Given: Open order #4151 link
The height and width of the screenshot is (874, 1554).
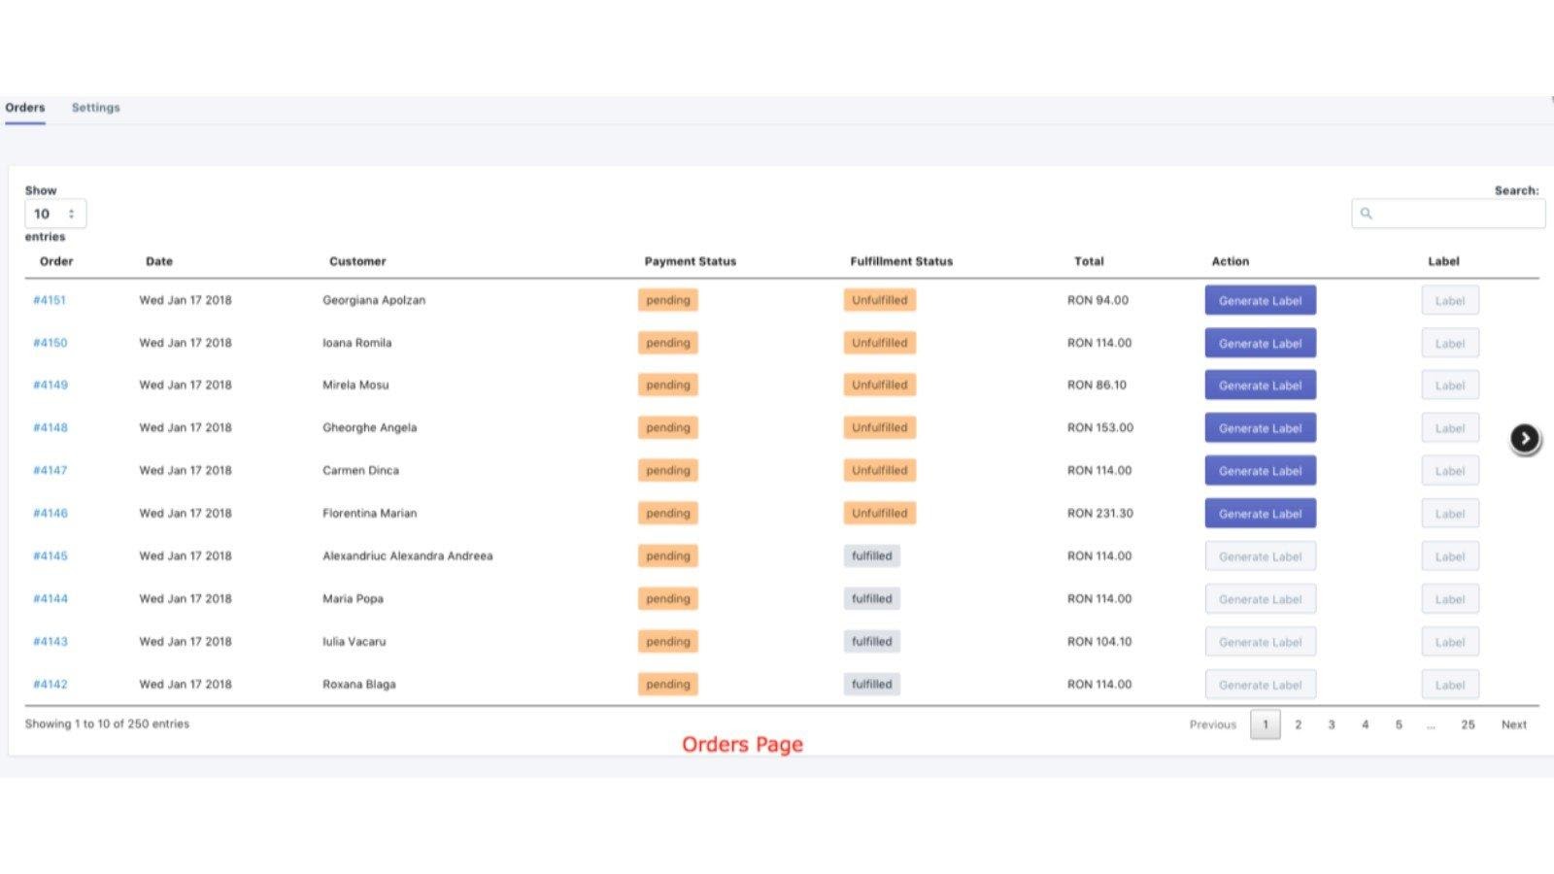Looking at the screenshot, I should pyautogui.click(x=50, y=300).
